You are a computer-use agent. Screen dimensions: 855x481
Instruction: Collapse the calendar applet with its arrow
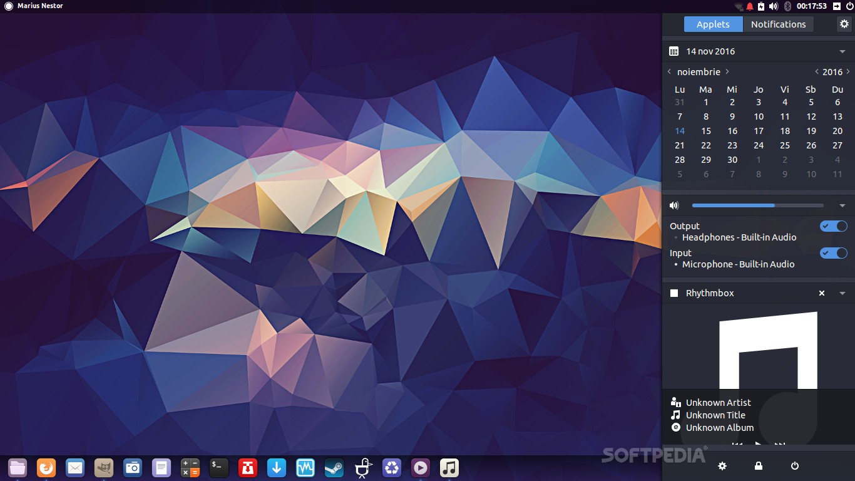[x=842, y=51]
